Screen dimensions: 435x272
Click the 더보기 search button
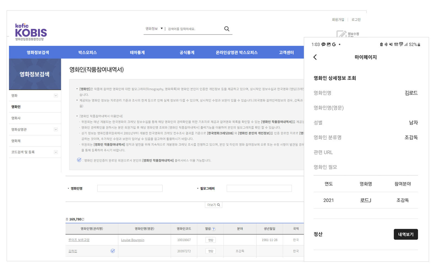pyautogui.click(x=213, y=205)
